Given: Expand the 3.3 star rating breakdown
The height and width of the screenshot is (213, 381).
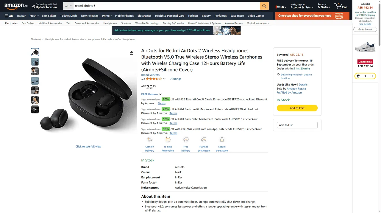Looking at the screenshot, I should point(164,79).
